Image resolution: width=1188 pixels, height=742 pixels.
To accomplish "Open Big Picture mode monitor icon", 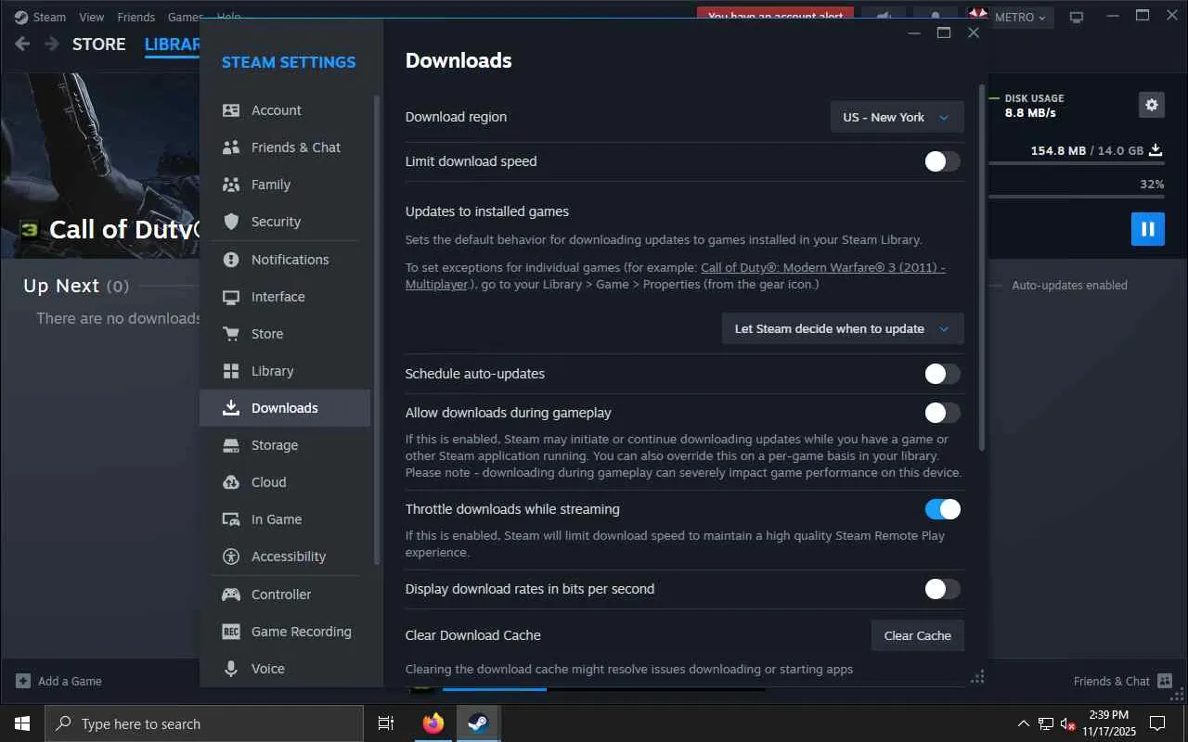I will pos(1077,17).
